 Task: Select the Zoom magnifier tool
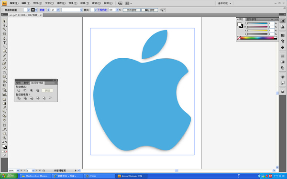pos(4,137)
